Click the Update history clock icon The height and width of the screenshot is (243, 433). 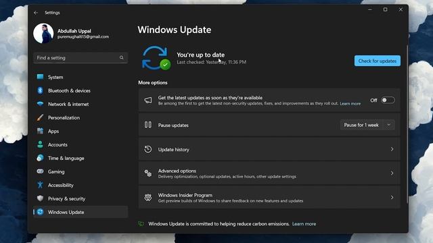point(148,149)
